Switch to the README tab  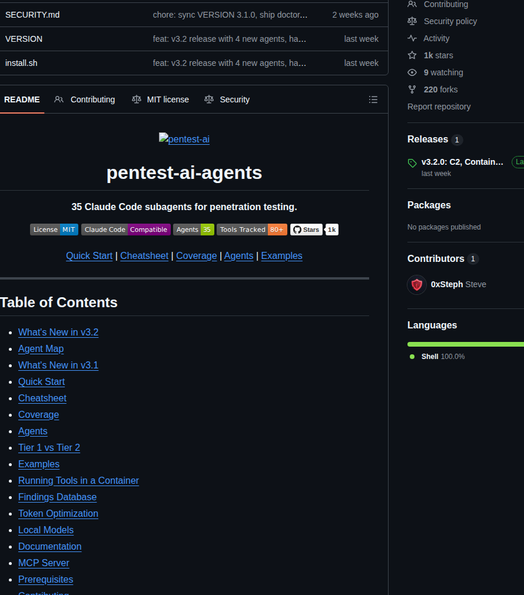(22, 99)
